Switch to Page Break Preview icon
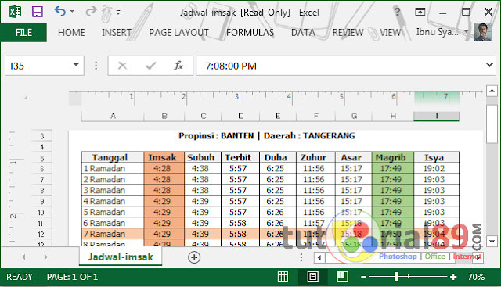Image resolution: width=501 pixels, height=287 pixels. [342, 277]
